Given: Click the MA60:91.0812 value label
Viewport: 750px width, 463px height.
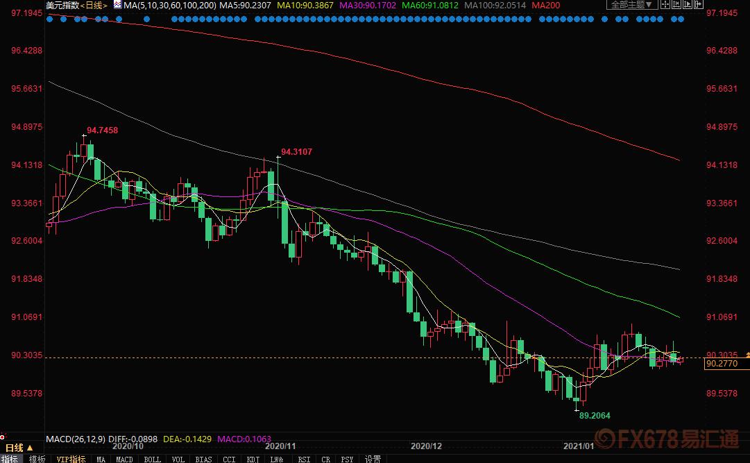Looking at the screenshot, I should (430, 6).
